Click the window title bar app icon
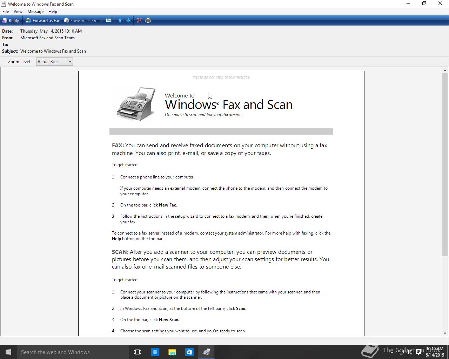This screenshot has width=449, height=359. coord(3,4)
